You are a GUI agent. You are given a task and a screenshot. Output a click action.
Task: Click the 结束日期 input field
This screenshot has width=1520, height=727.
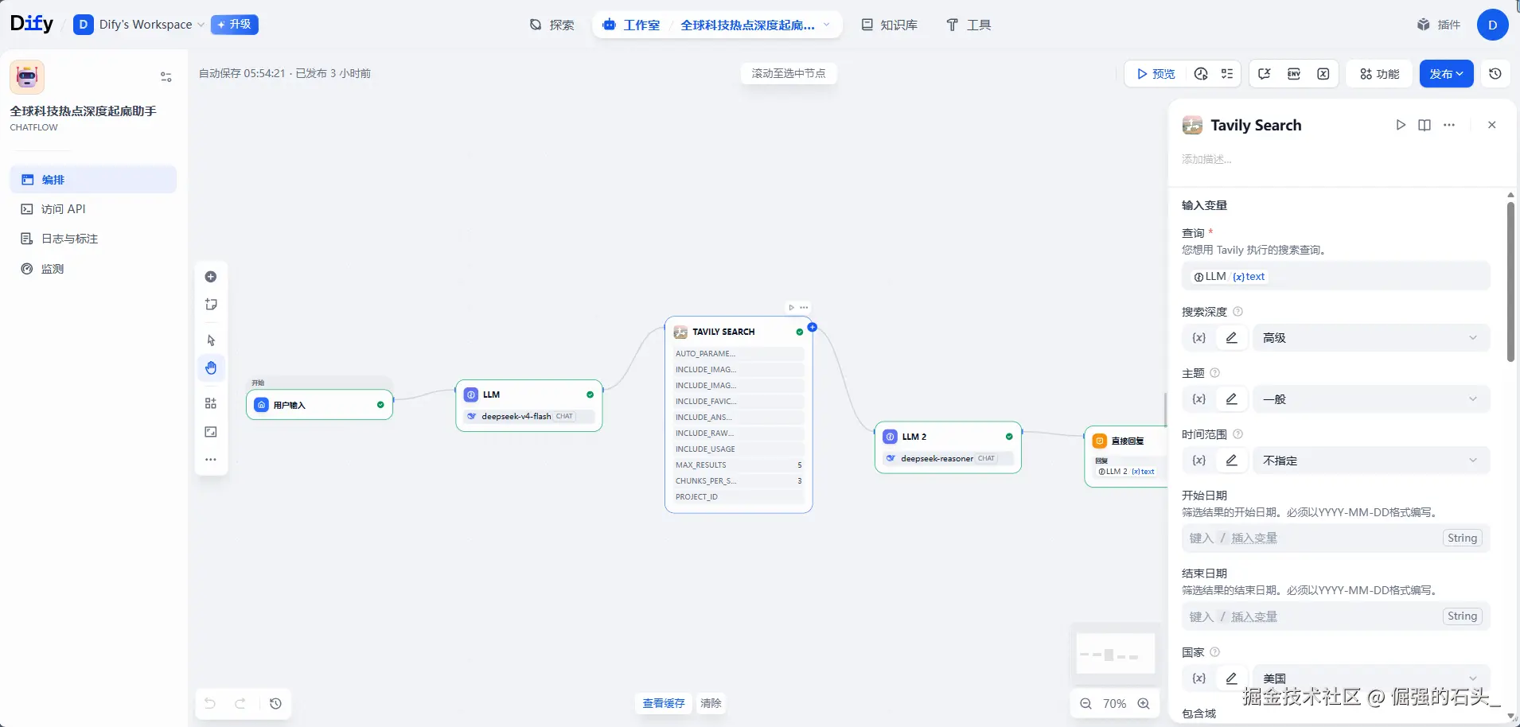pyautogui.click(x=1336, y=616)
